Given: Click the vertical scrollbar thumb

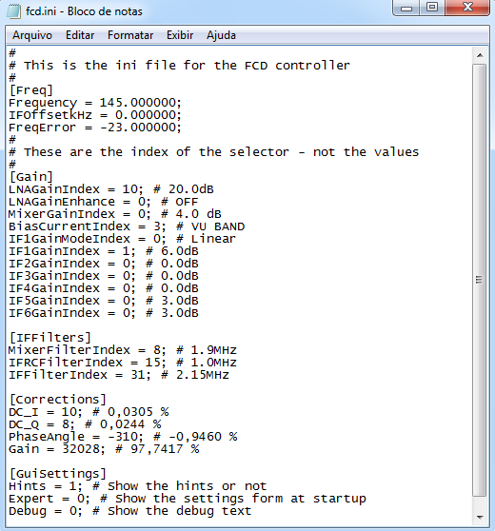Looking at the screenshot, I should click(480, 280).
